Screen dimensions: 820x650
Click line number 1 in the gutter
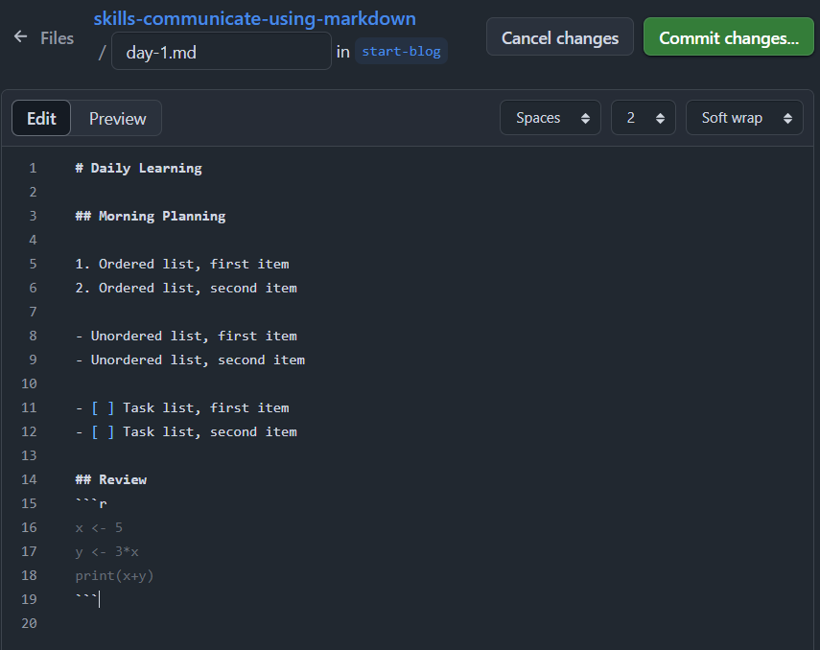click(x=33, y=168)
